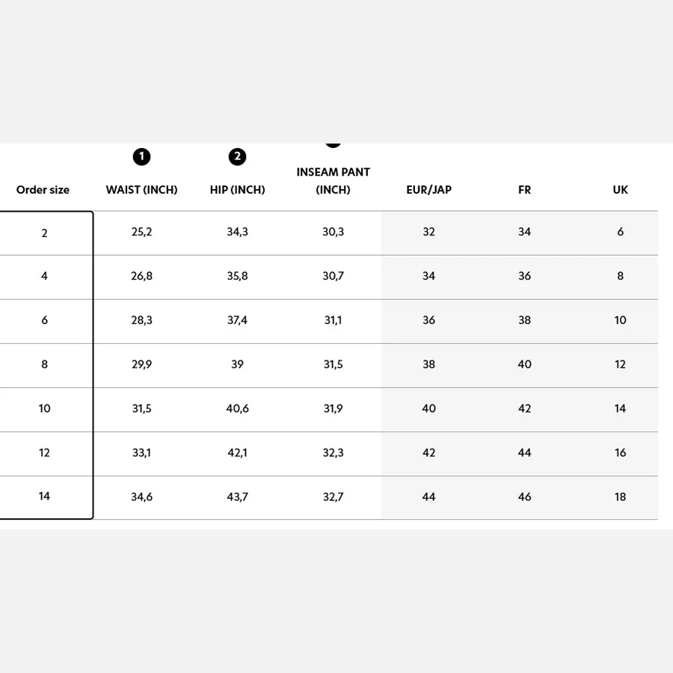Select the WAIST (INCH) column header
Image resolution: width=673 pixels, height=673 pixels.
click(141, 190)
